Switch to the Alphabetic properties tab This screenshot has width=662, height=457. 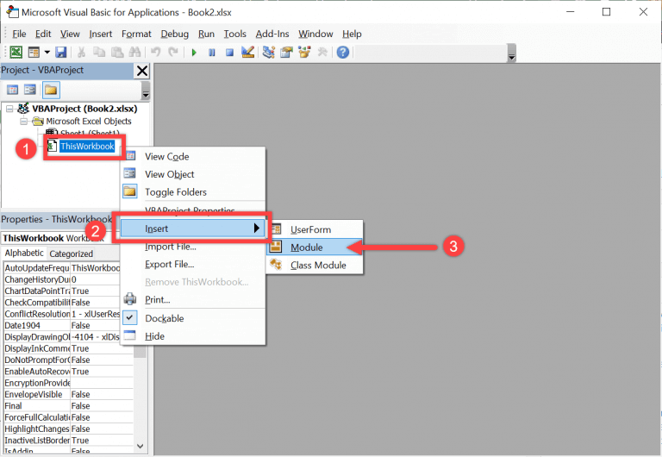(x=24, y=253)
